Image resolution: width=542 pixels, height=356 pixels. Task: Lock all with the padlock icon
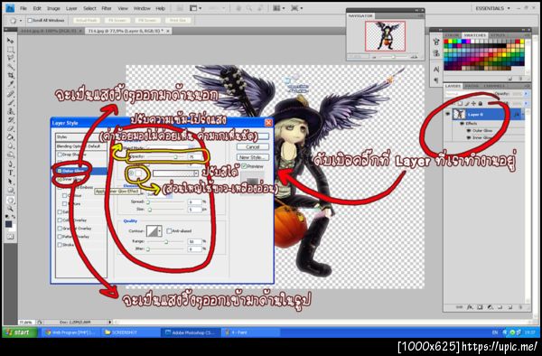tap(480, 103)
